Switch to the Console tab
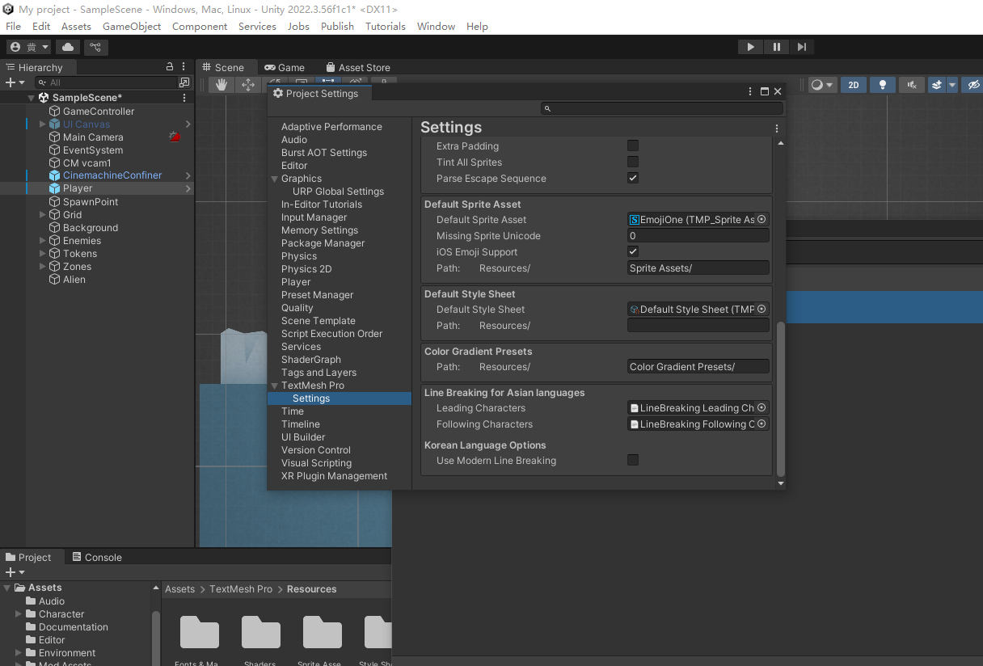This screenshot has height=666, width=983. click(x=97, y=557)
